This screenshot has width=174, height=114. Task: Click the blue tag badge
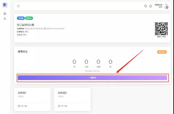pos(21,18)
